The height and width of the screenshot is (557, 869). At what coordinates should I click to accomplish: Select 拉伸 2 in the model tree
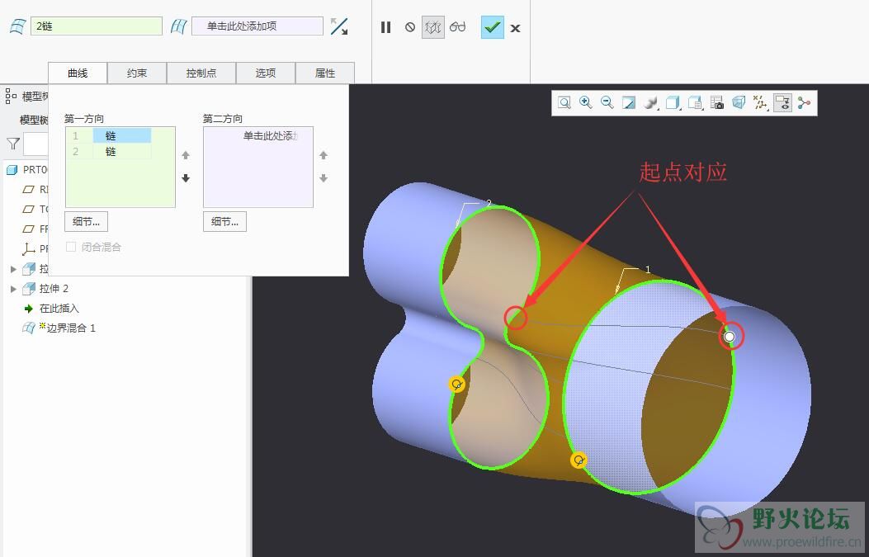[54, 288]
